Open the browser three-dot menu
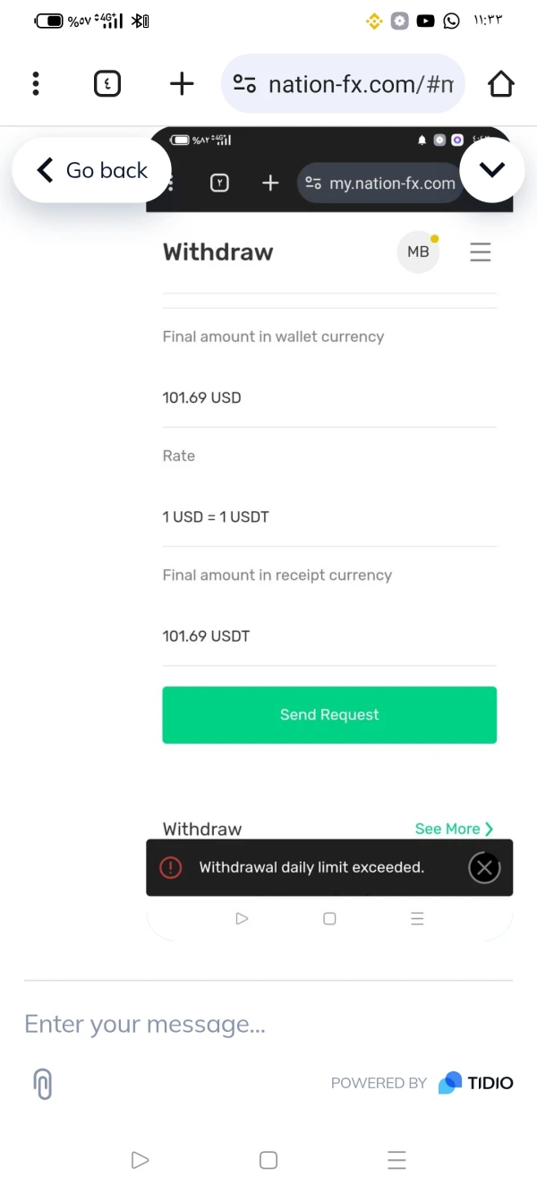The height and width of the screenshot is (1193, 537). pos(36,84)
